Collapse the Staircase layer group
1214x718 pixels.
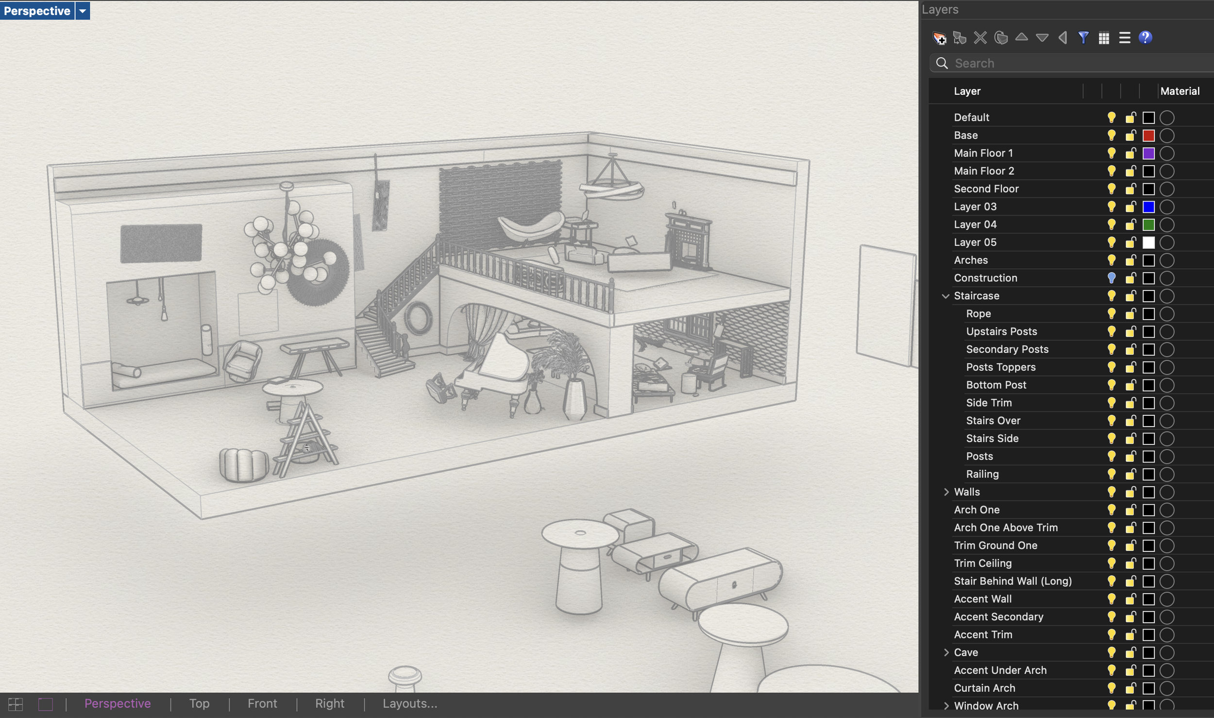[945, 296]
